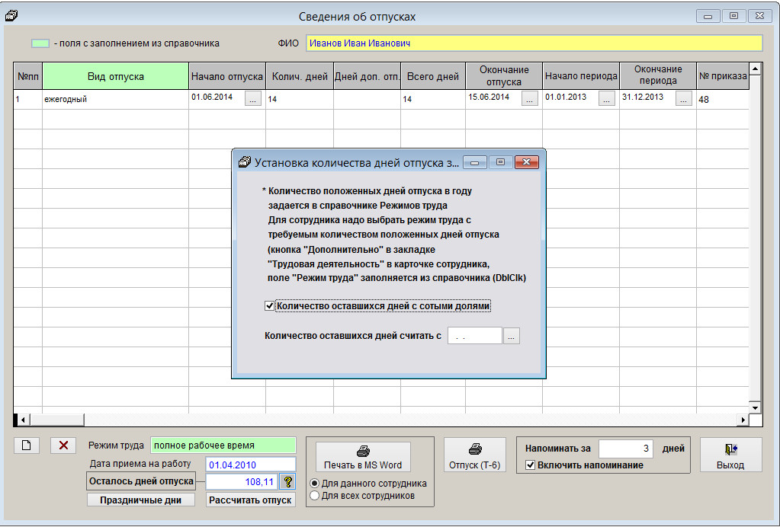Click the reminder days number field
The width and height of the screenshot is (780, 527).
(x=626, y=449)
